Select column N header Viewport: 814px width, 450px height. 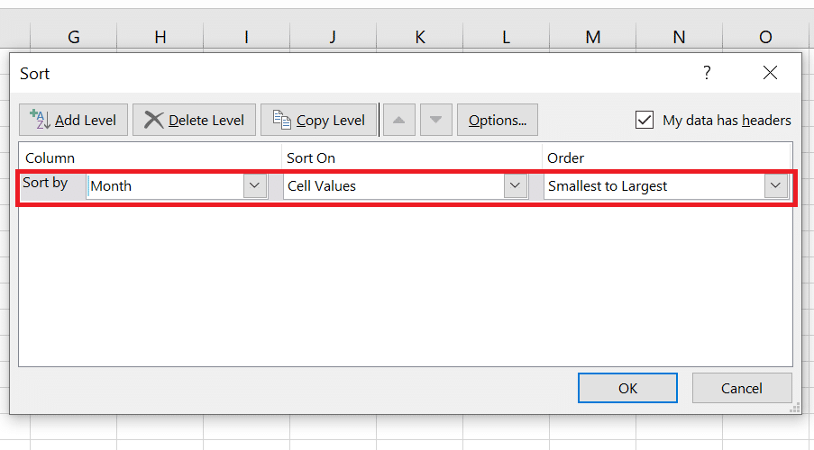tap(679, 37)
